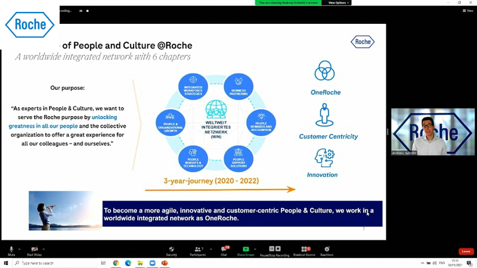477x268 pixels.
Task: Click the OneRoche three-circles icon
Action: point(324,70)
